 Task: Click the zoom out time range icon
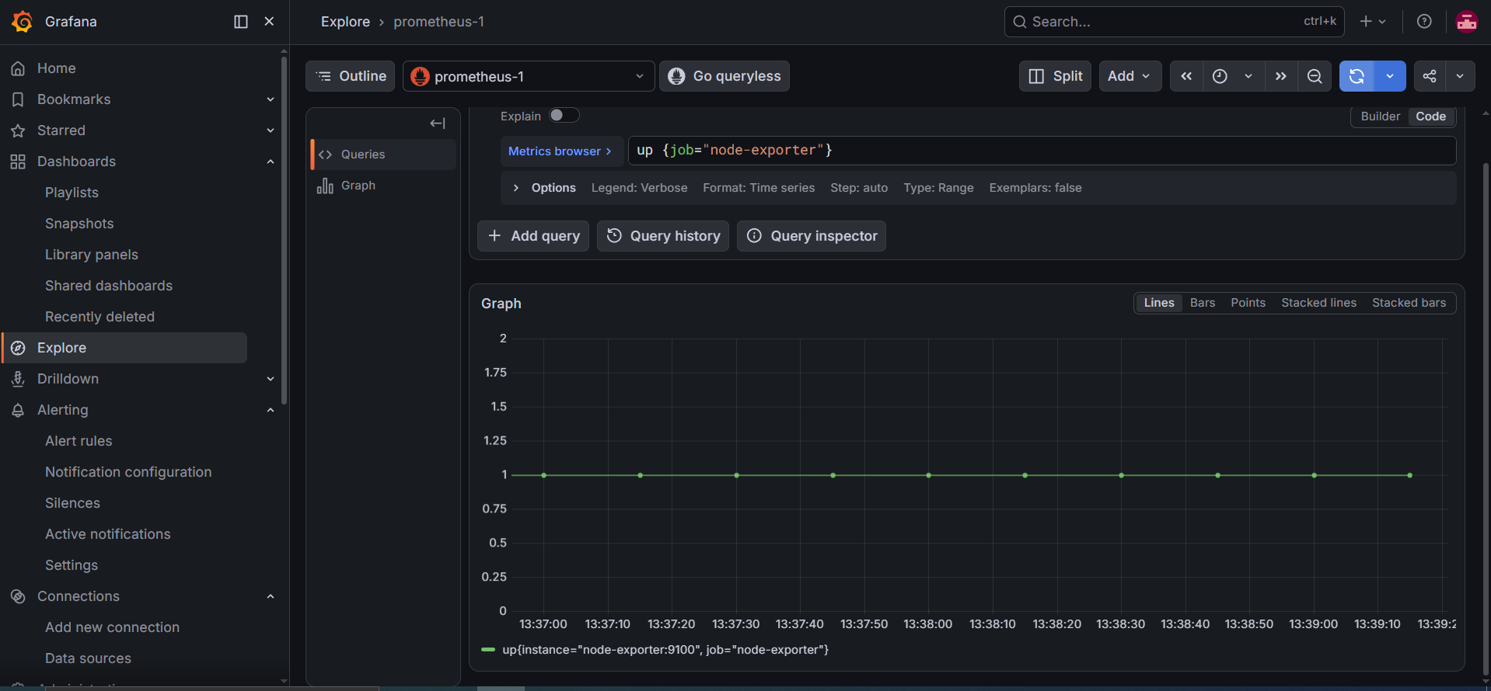click(1315, 76)
